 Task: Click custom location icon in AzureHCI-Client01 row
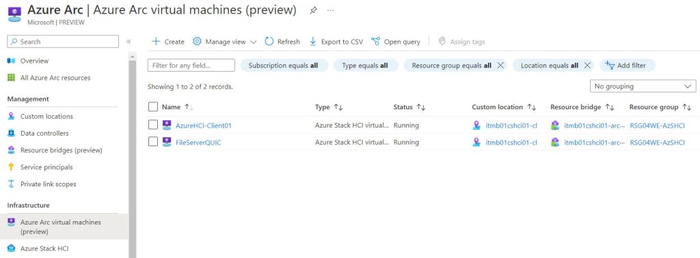(x=476, y=125)
